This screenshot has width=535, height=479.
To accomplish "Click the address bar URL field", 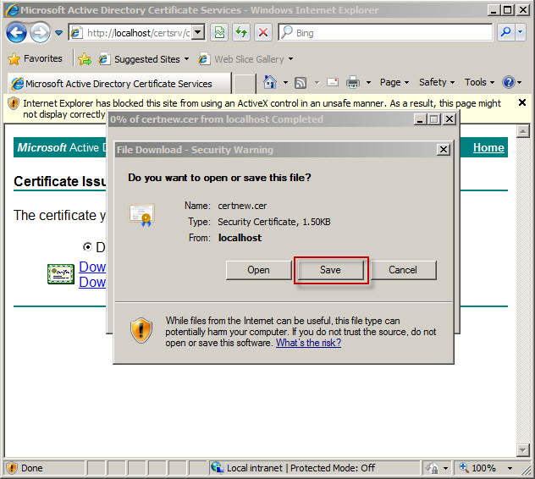I will pyautogui.click(x=132, y=33).
